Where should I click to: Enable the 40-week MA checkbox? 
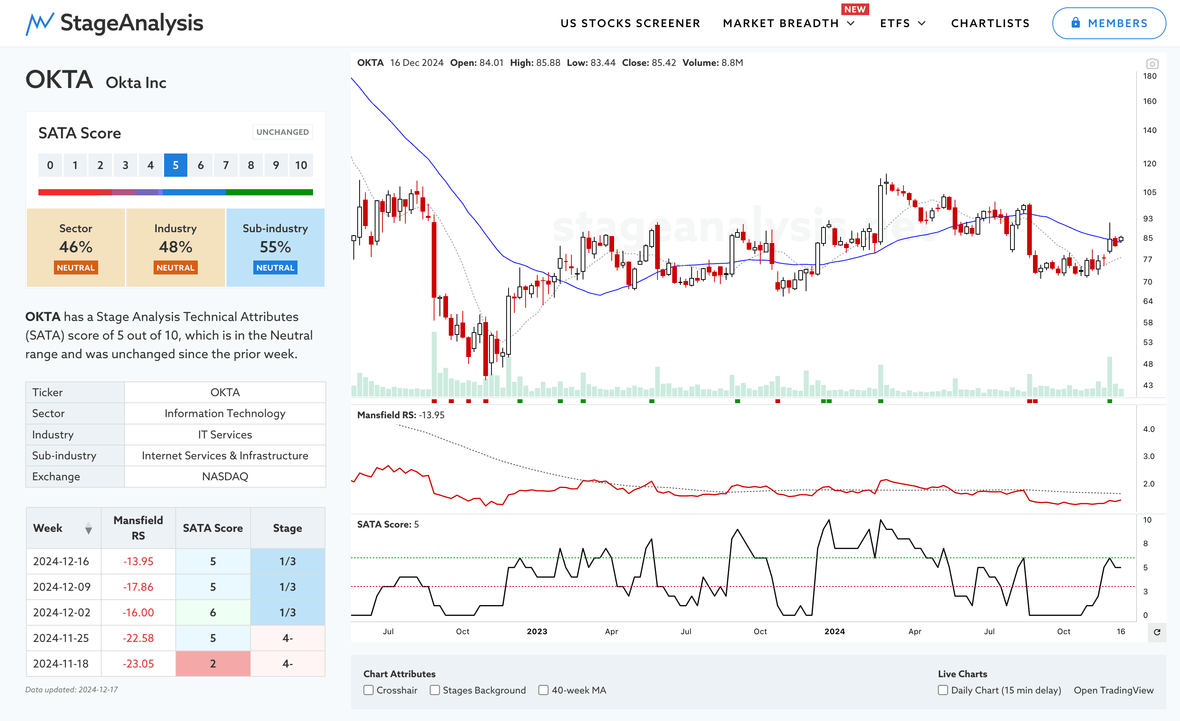[x=543, y=690]
